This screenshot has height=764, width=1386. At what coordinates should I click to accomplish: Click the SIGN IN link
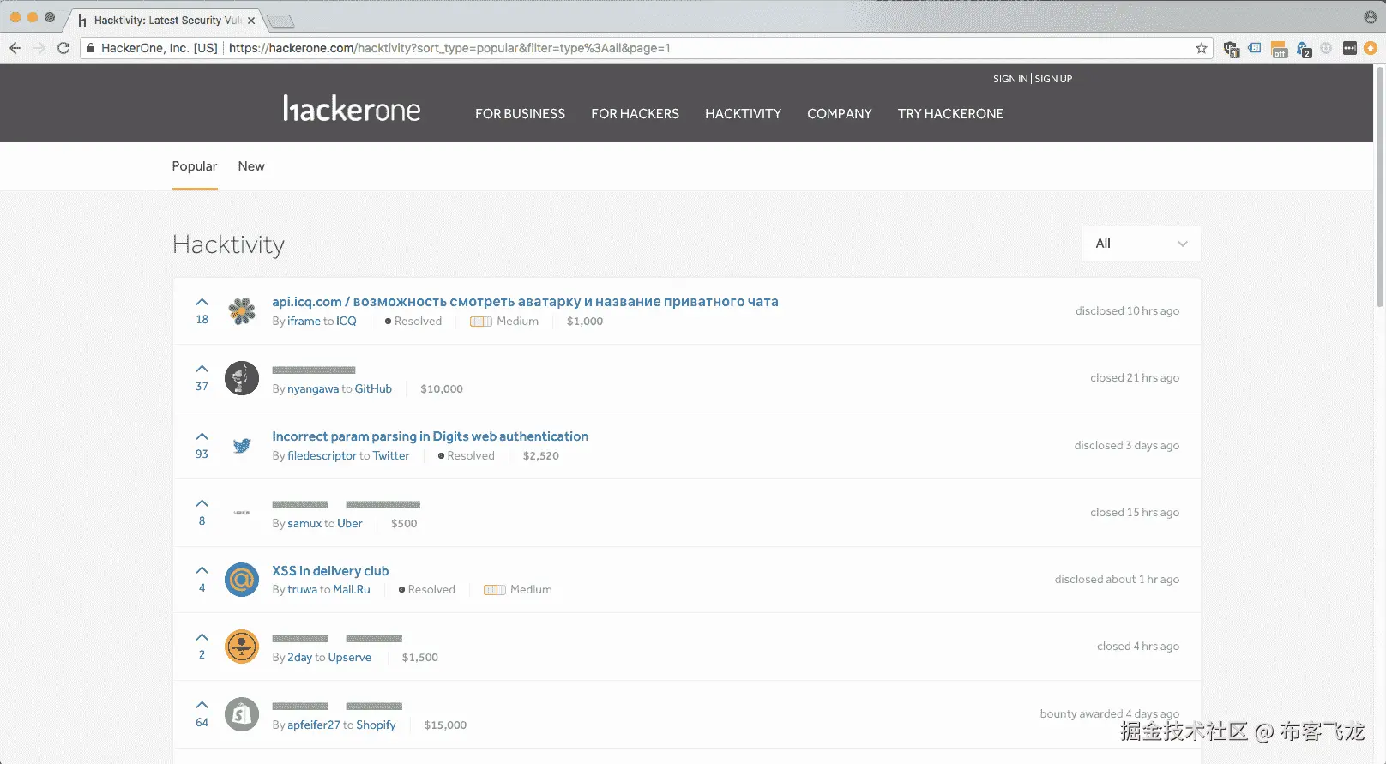(x=1010, y=79)
